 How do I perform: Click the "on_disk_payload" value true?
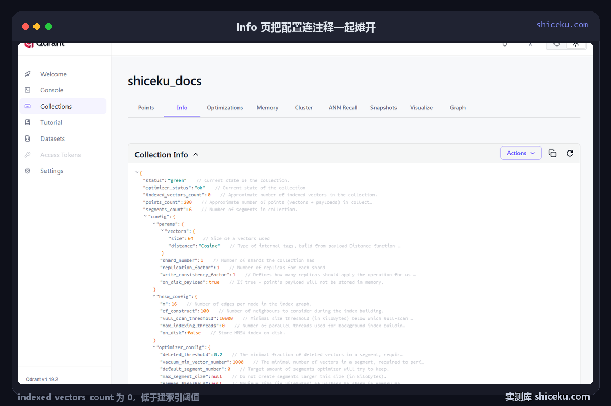tap(214, 282)
